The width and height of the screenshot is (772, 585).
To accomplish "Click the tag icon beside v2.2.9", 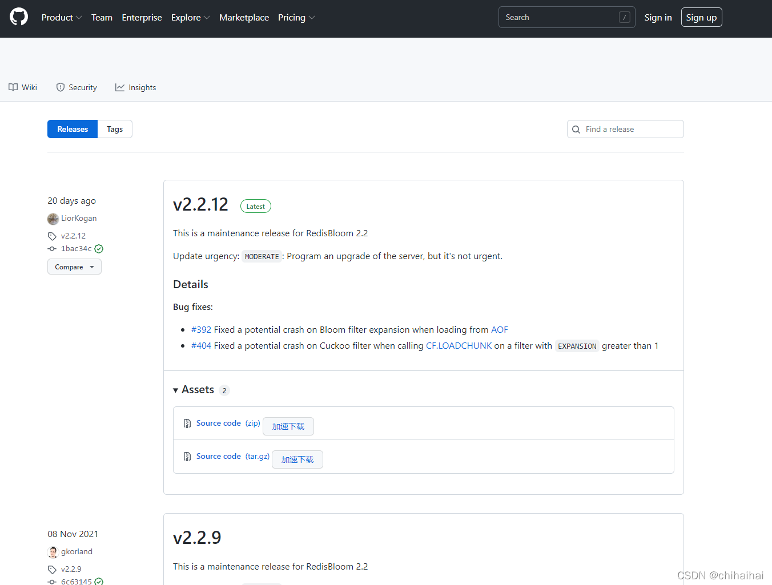I will (x=52, y=570).
